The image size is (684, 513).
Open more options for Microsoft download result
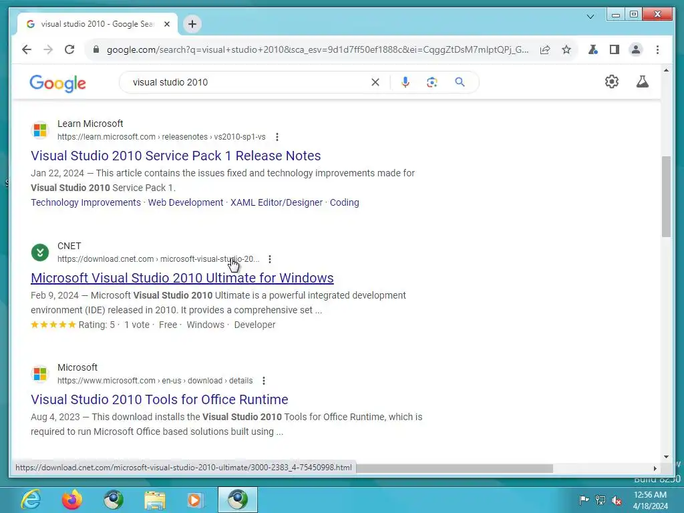pos(264,381)
